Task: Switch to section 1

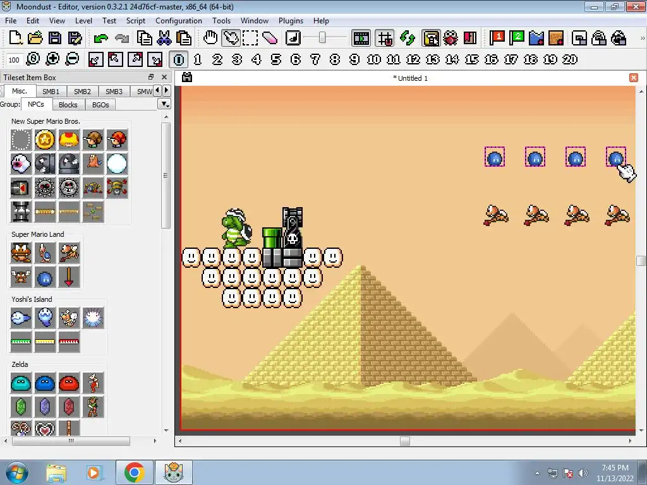Action: pyautogui.click(x=198, y=59)
